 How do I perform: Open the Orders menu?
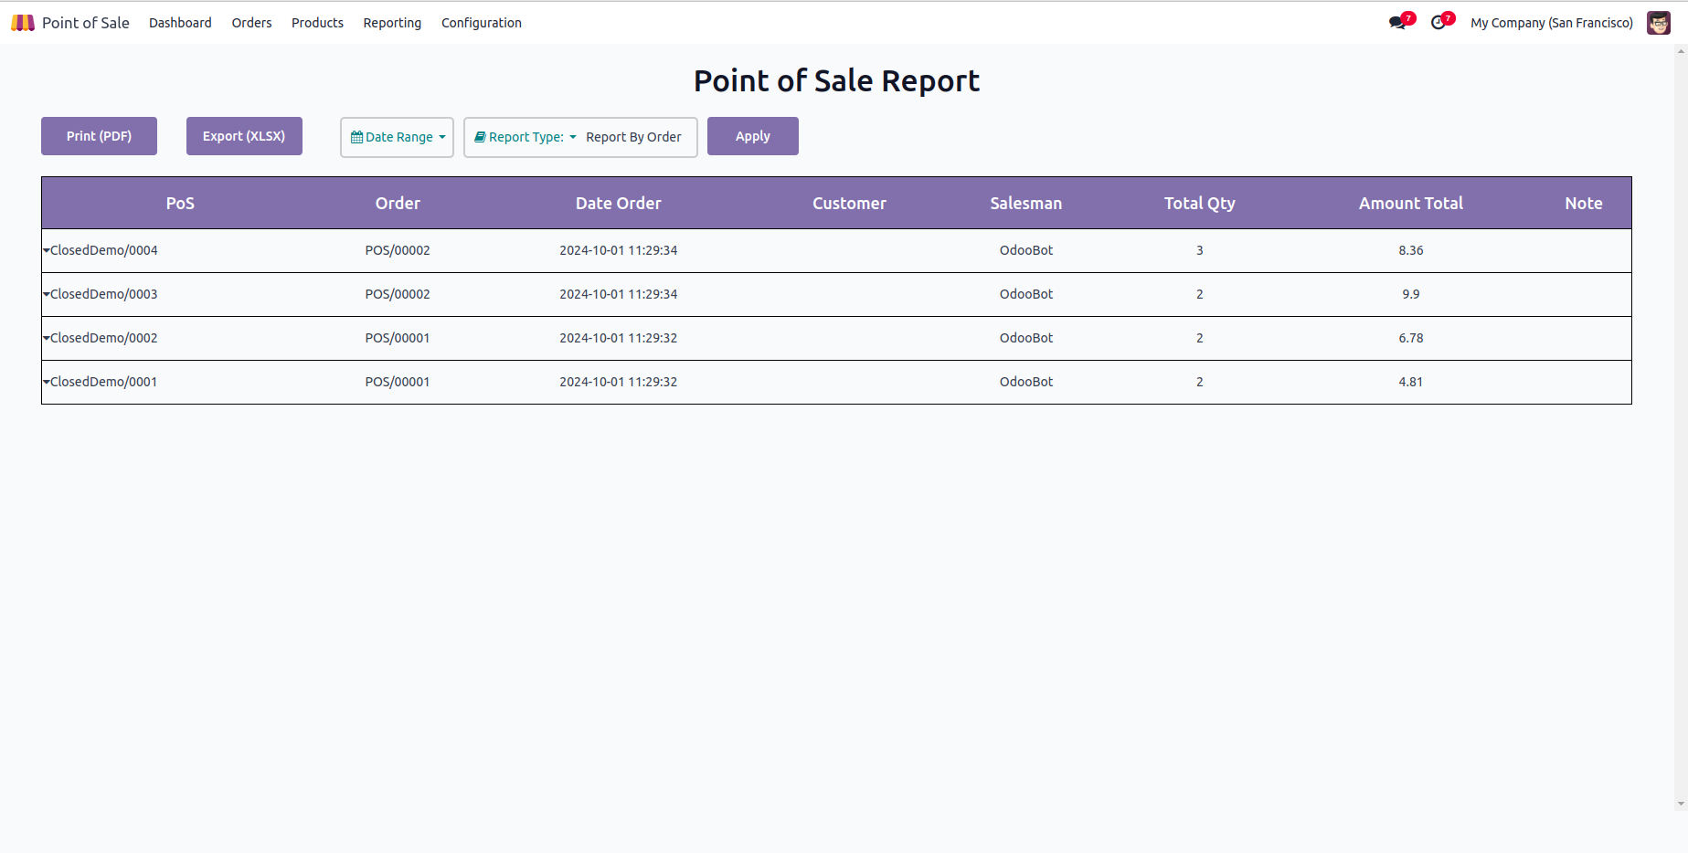(251, 23)
